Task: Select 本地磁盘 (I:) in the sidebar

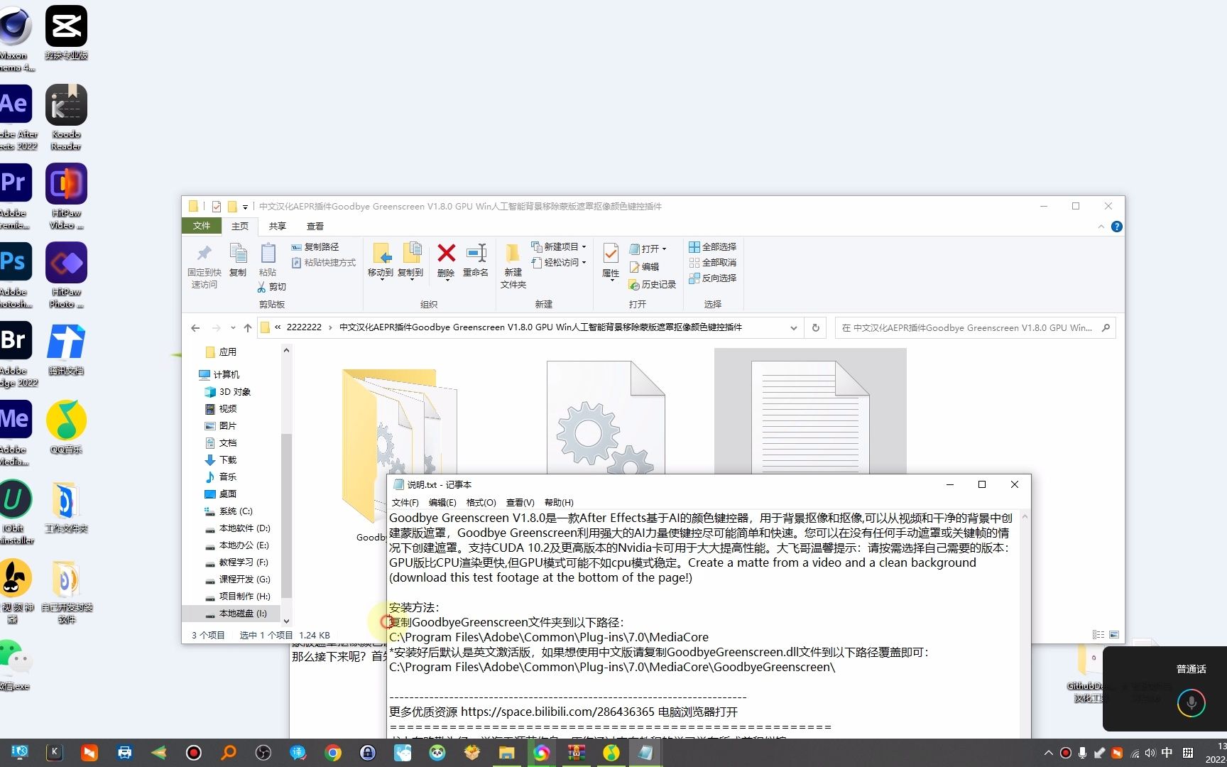Action: click(x=242, y=613)
